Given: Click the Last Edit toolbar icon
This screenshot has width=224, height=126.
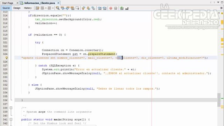Looking at the screenshot, I should 37,8.
